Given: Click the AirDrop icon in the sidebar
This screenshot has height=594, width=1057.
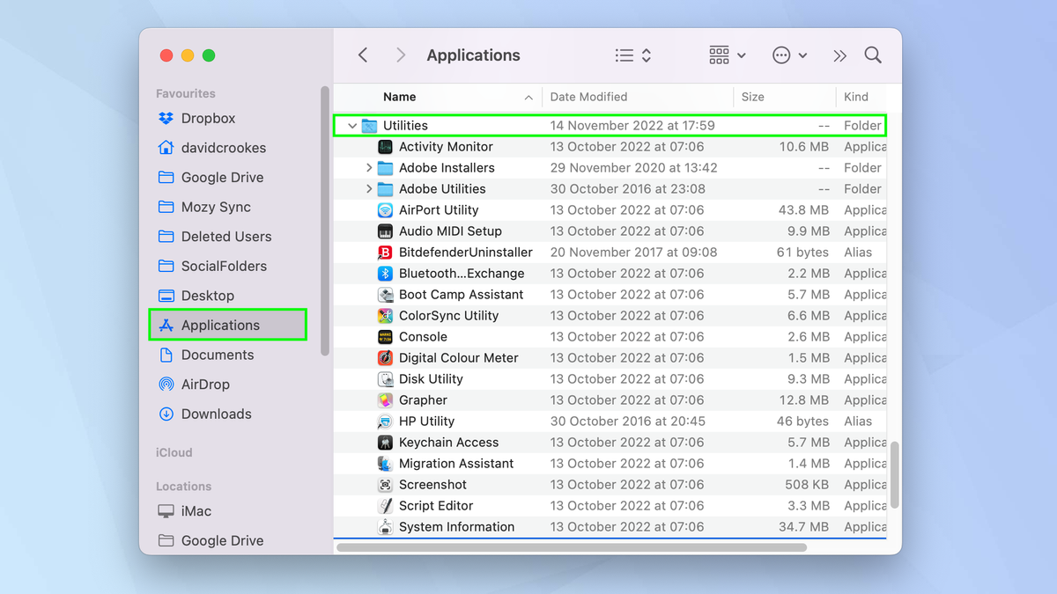Looking at the screenshot, I should (x=166, y=384).
